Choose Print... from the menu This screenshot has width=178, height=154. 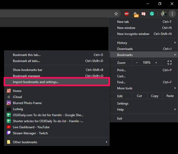pos(144,70)
